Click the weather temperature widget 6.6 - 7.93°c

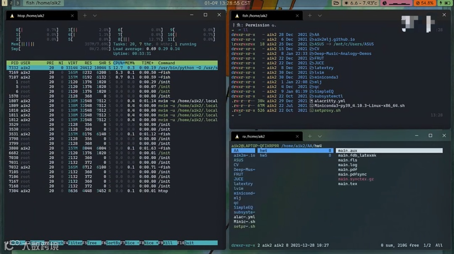[361, 3]
